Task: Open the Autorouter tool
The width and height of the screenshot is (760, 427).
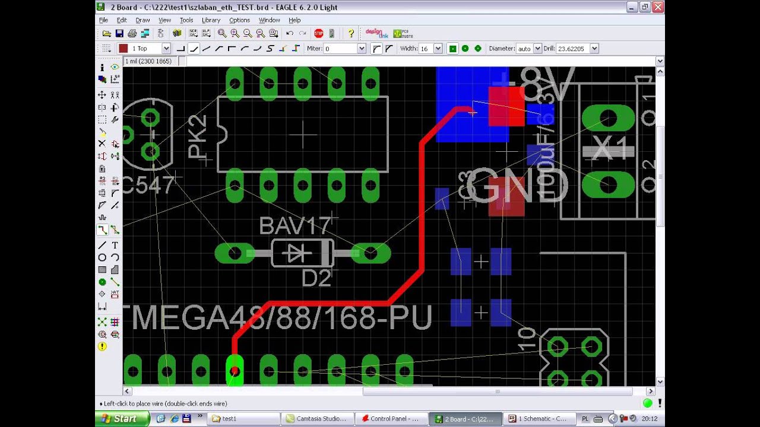Action: coord(115,321)
